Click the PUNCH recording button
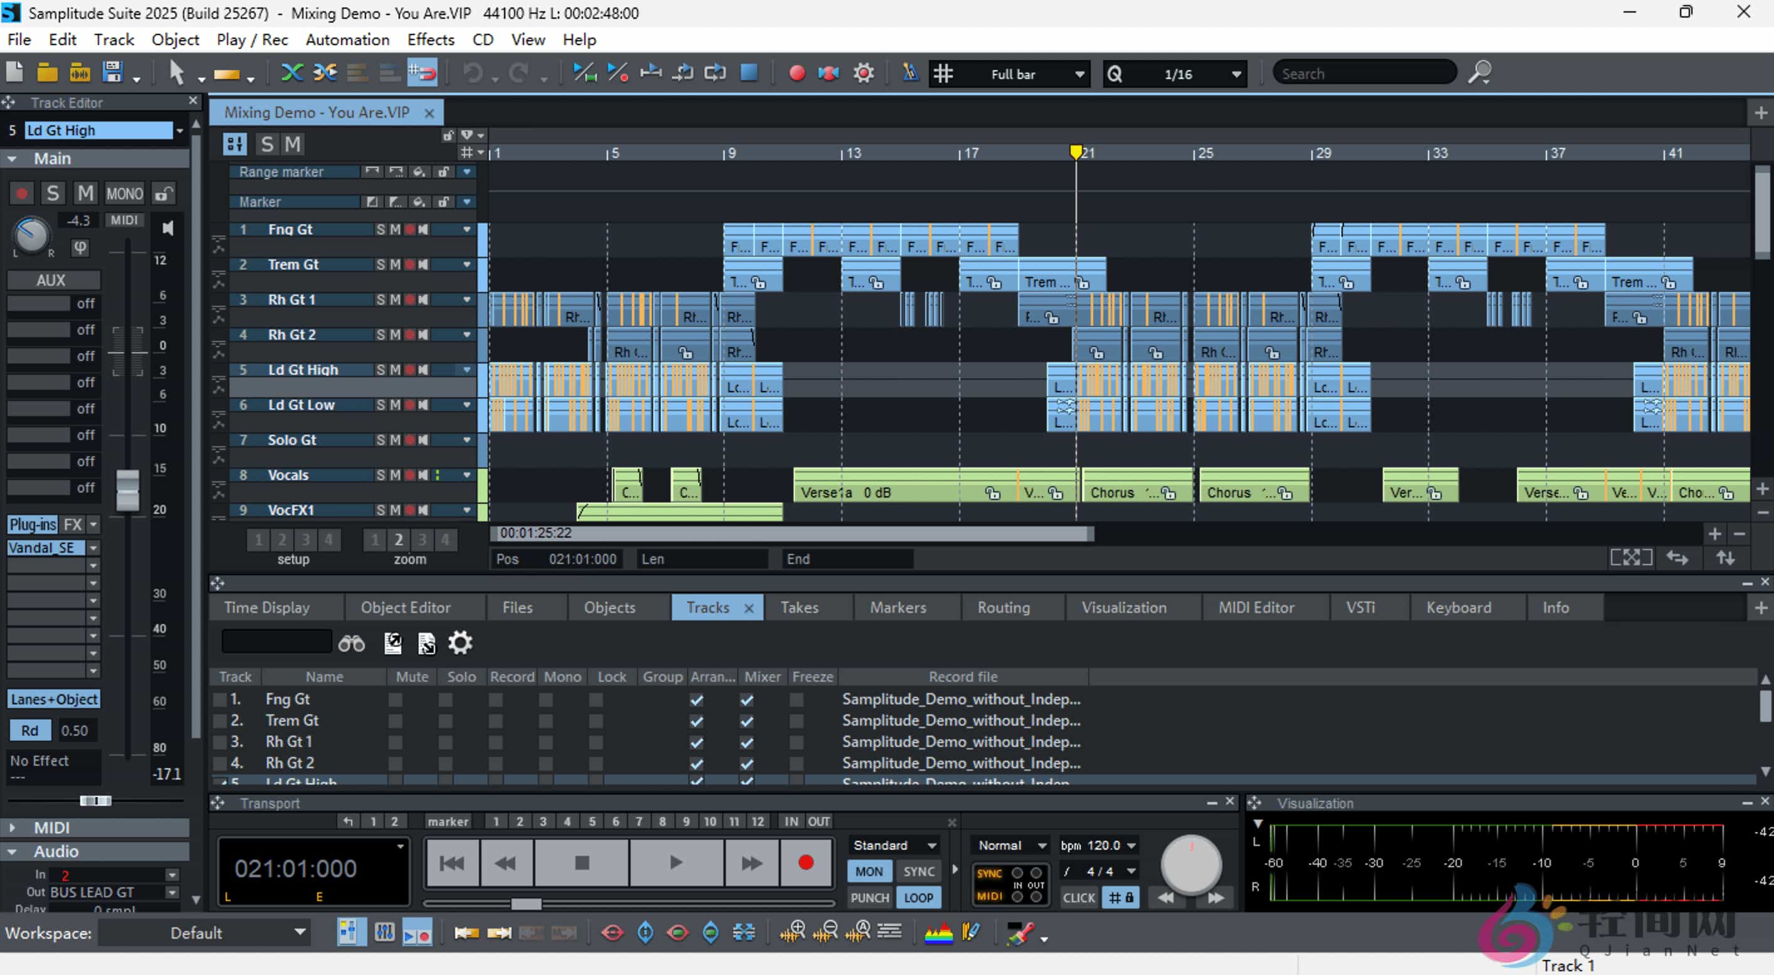 coord(869,897)
